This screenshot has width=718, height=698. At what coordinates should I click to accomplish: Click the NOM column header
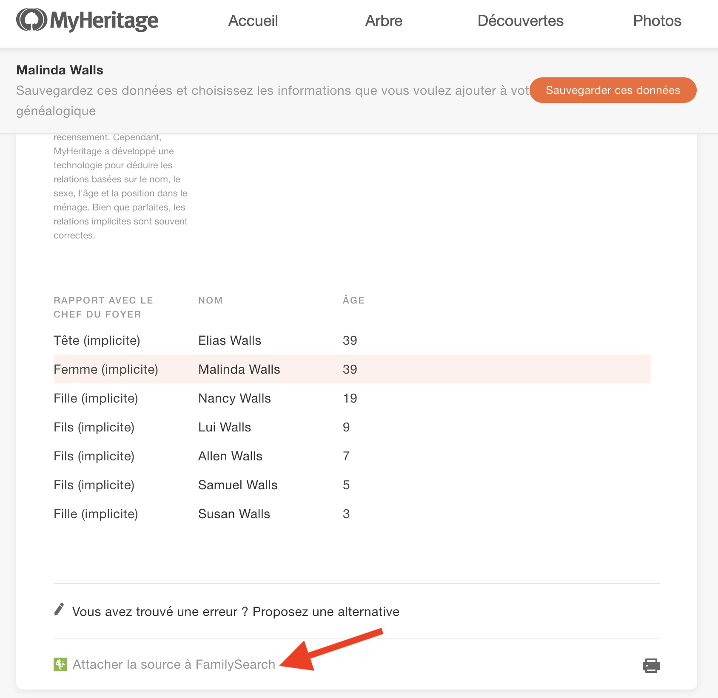211,300
